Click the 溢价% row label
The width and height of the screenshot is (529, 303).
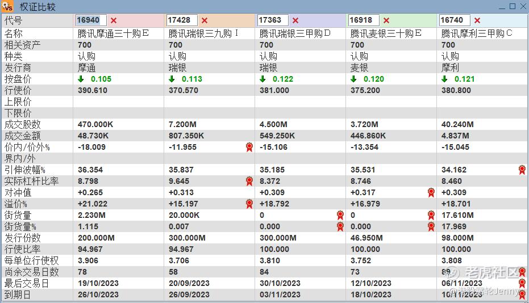(15, 204)
